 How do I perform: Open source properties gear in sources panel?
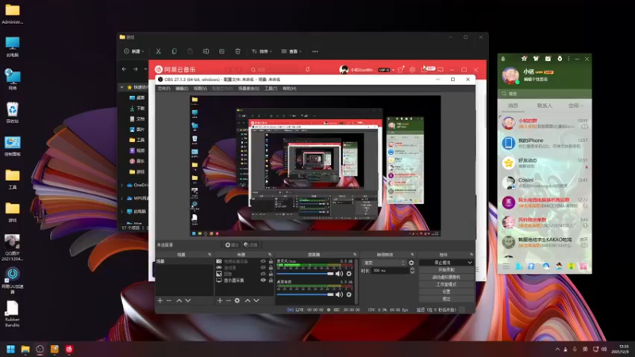[237, 301]
